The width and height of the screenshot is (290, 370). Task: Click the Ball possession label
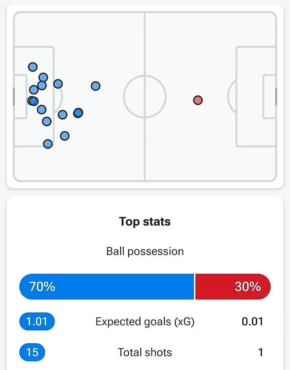pyautogui.click(x=145, y=251)
